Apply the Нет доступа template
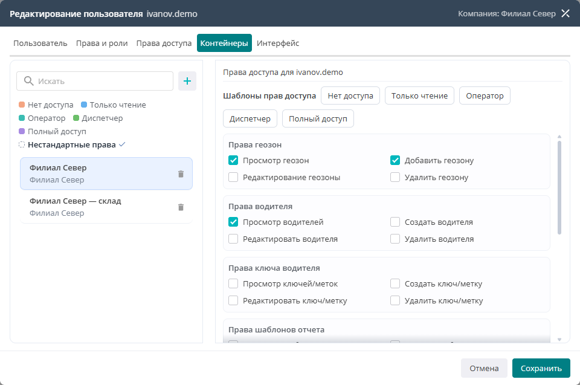The width and height of the screenshot is (580, 385). [350, 96]
